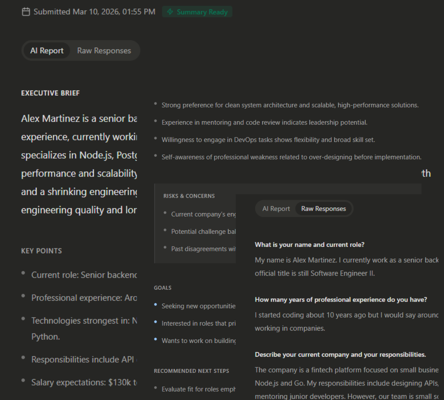Collapse the EXECUTIVE BRIEF section
The width and height of the screenshot is (444, 400).
(51, 94)
